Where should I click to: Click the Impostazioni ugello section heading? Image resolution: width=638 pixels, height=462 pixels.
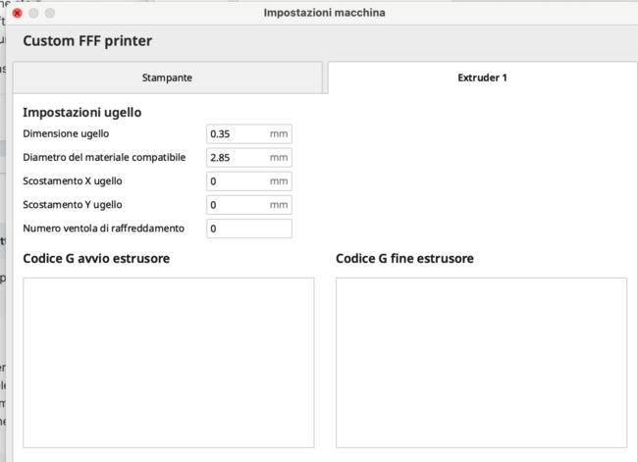[x=81, y=112]
